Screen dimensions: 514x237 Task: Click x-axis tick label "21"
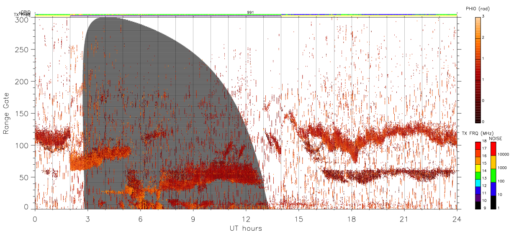404,219
